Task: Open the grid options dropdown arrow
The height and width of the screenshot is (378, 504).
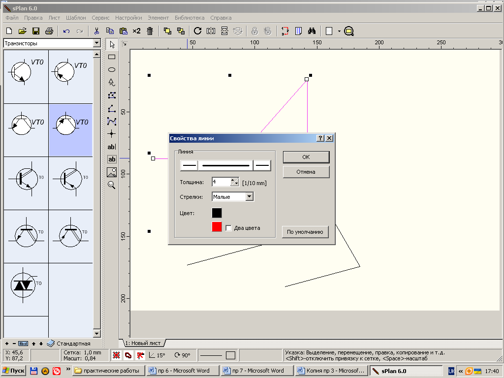Action: click(x=339, y=31)
